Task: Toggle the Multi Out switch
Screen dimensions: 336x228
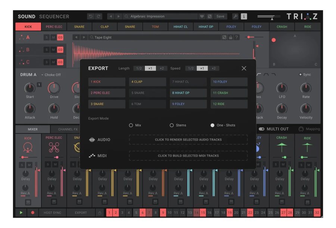Action: [x=261, y=129]
